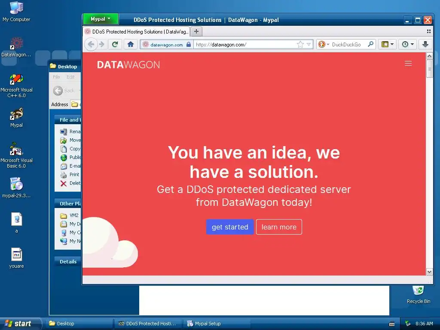Open the search engine selector dropdown
The height and width of the screenshot is (330, 440).
tap(323, 44)
